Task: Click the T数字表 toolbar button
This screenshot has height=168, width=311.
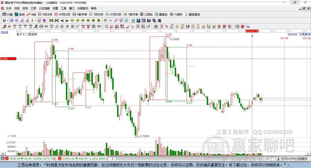Action: coord(131,14)
